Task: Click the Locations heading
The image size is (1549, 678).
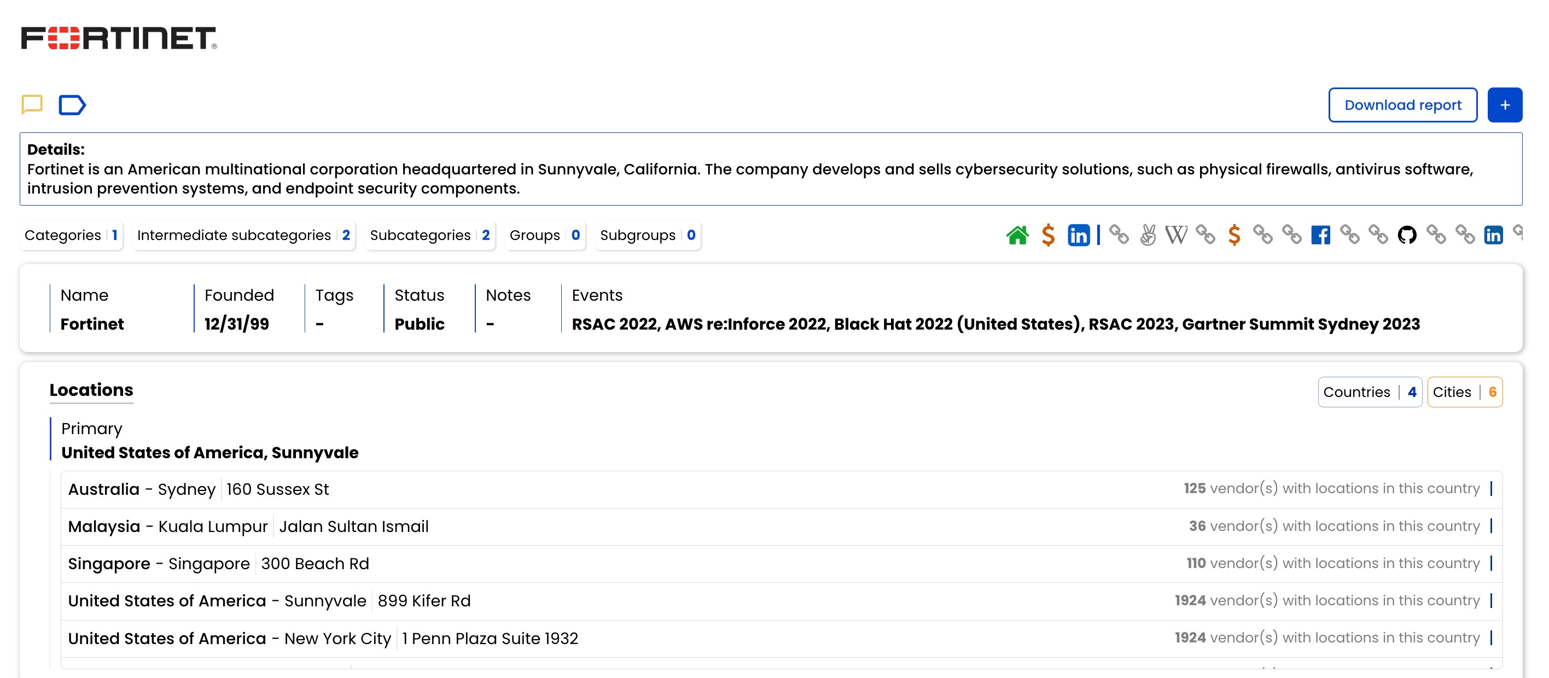Action: [x=91, y=390]
